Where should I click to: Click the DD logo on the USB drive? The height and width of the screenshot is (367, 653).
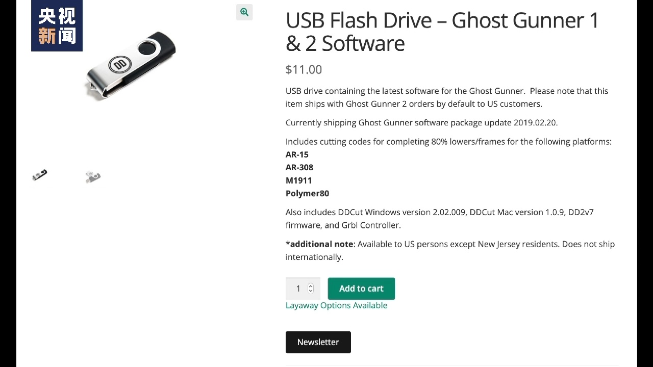[120, 65]
